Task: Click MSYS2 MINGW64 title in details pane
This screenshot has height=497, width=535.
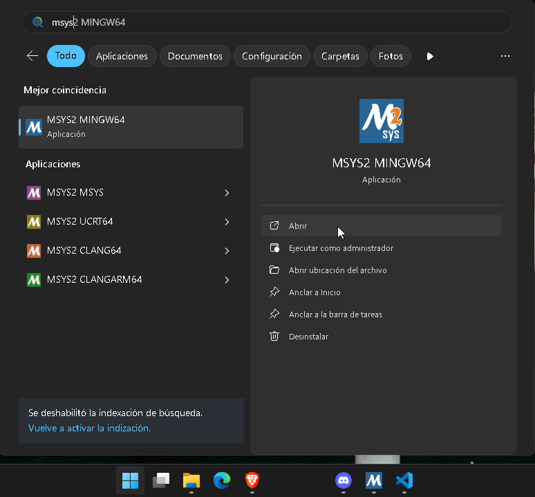Action: [381, 163]
